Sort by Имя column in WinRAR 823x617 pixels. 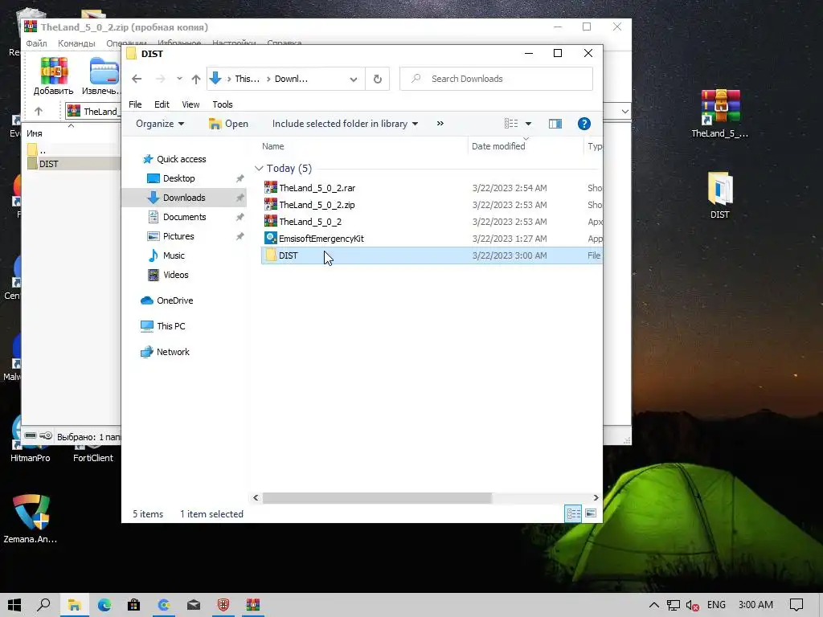(35, 133)
